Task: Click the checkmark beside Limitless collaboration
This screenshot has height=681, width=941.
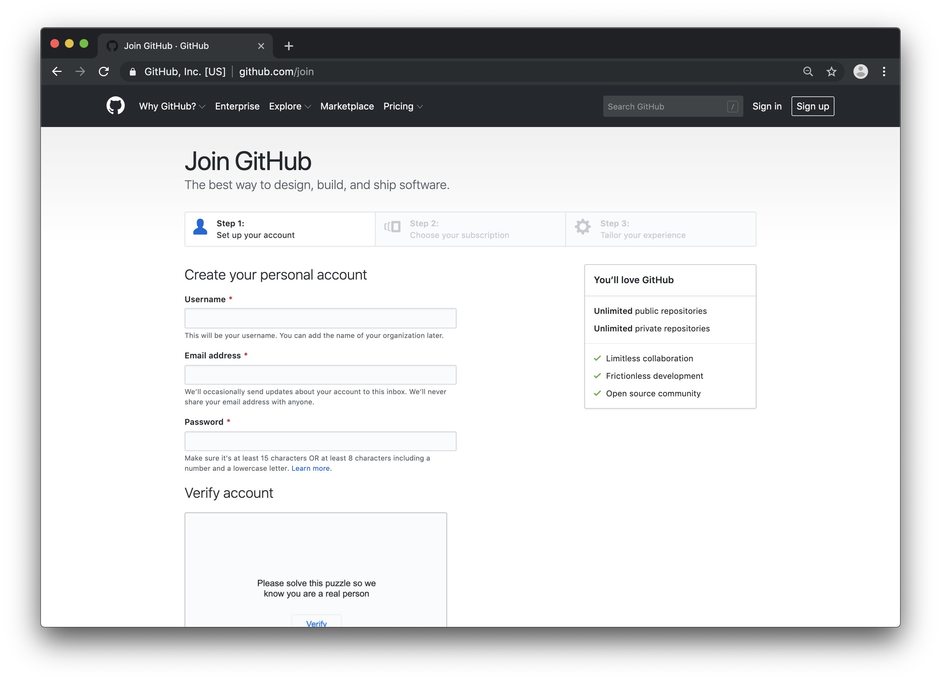Action: [597, 358]
